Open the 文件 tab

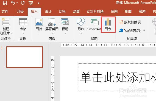[5, 12]
